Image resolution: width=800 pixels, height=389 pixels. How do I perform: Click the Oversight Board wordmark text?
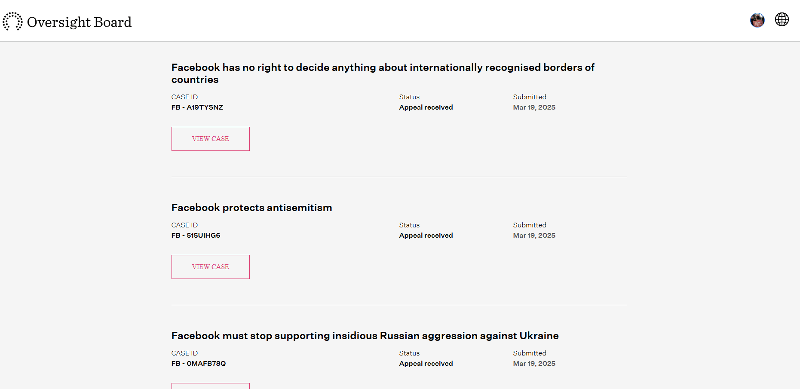point(79,22)
